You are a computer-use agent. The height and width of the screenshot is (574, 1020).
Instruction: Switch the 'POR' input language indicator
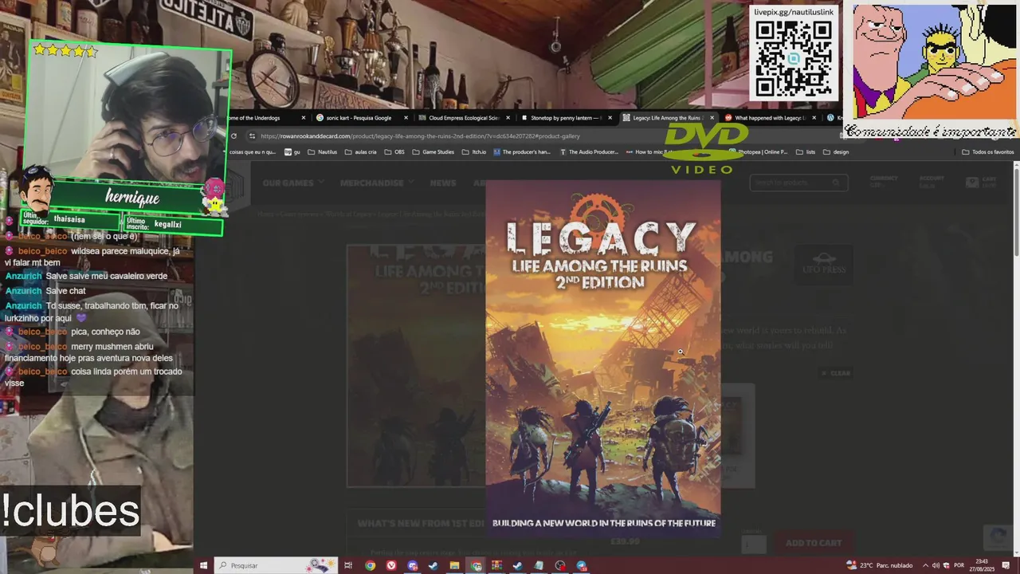(x=959, y=565)
